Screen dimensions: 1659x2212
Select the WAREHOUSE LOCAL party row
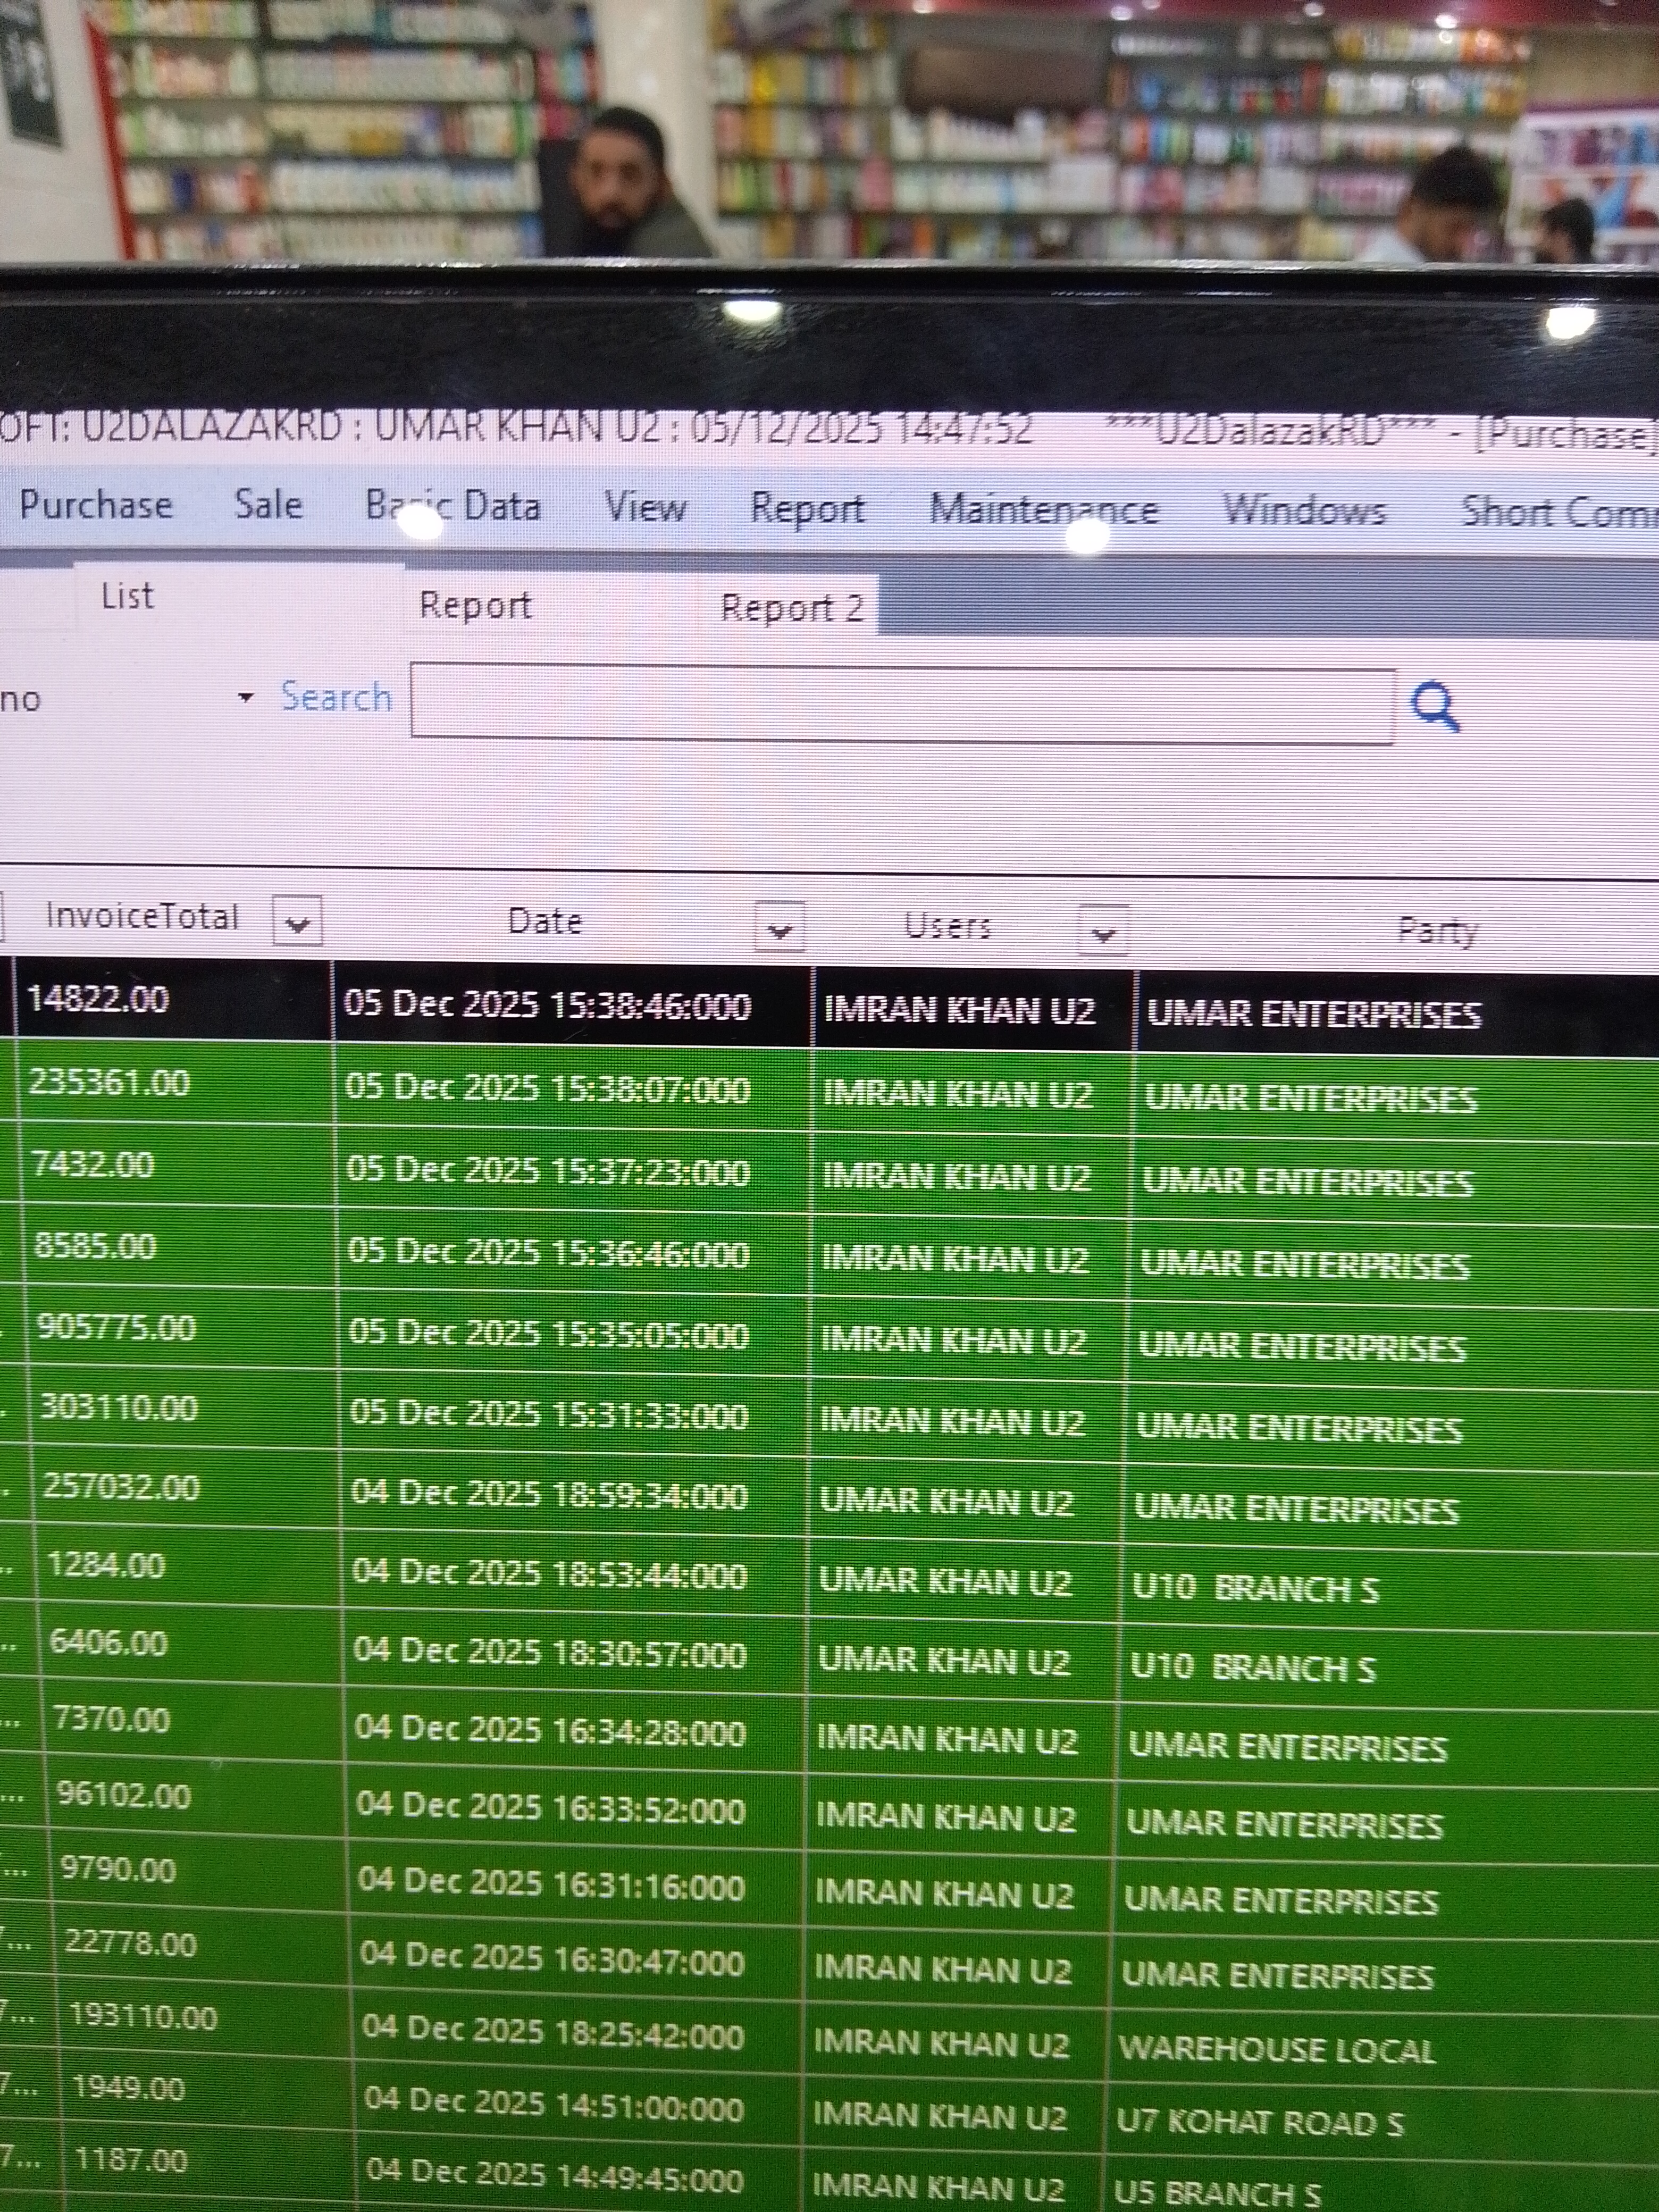(1276, 2049)
